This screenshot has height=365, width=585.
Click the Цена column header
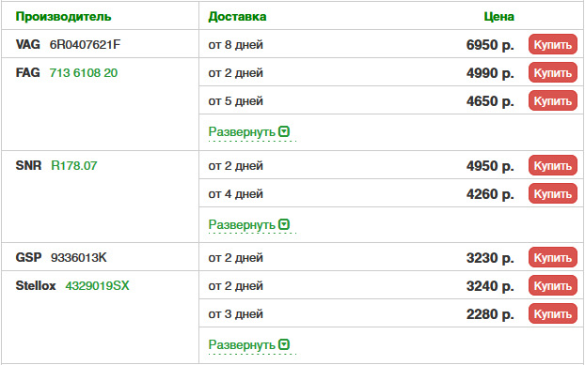(x=498, y=16)
